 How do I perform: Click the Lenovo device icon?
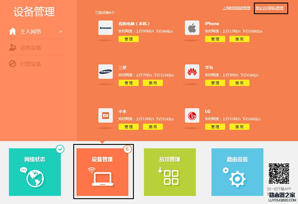[106, 28]
